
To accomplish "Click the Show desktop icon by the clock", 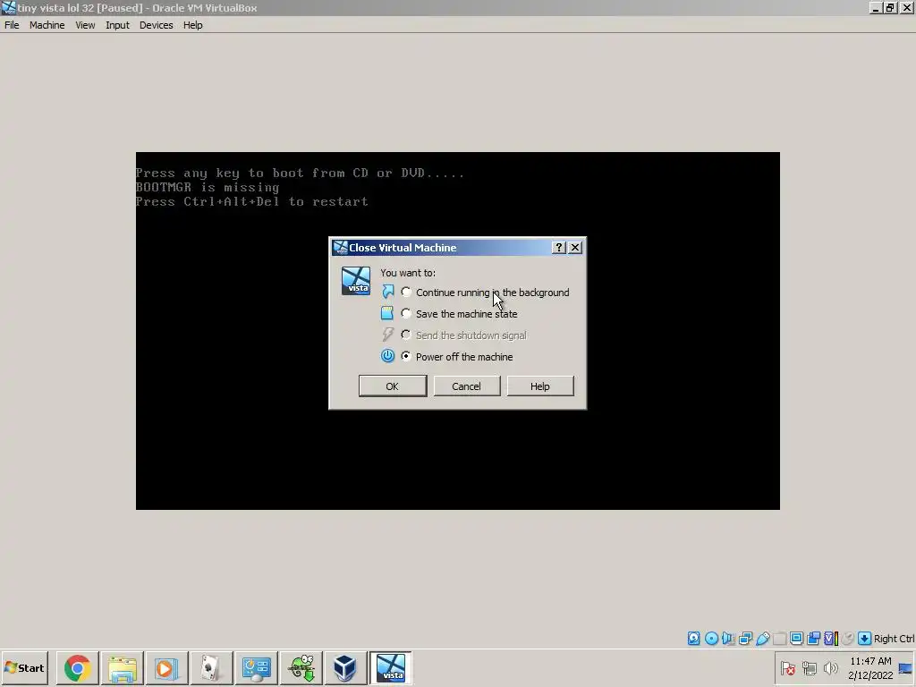I will pyautogui.click(x=906, y=667).
